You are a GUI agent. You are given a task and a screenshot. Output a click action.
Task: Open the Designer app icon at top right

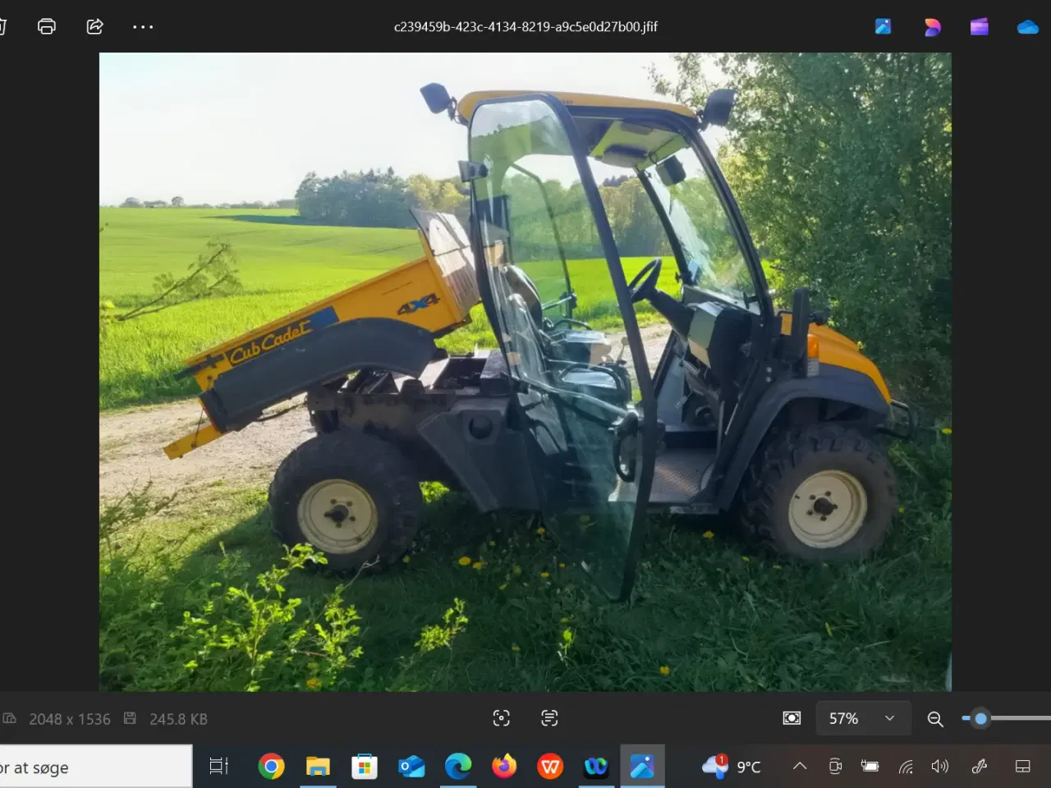point(932,27)
